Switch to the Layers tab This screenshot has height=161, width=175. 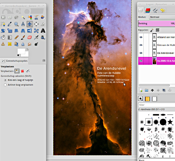(141, 10)
